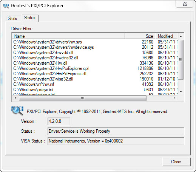The width and height of the screenshot is (196, 172).
Task: Click the Status field 'Driver/Service is Working Properly'
Action: 116,131
